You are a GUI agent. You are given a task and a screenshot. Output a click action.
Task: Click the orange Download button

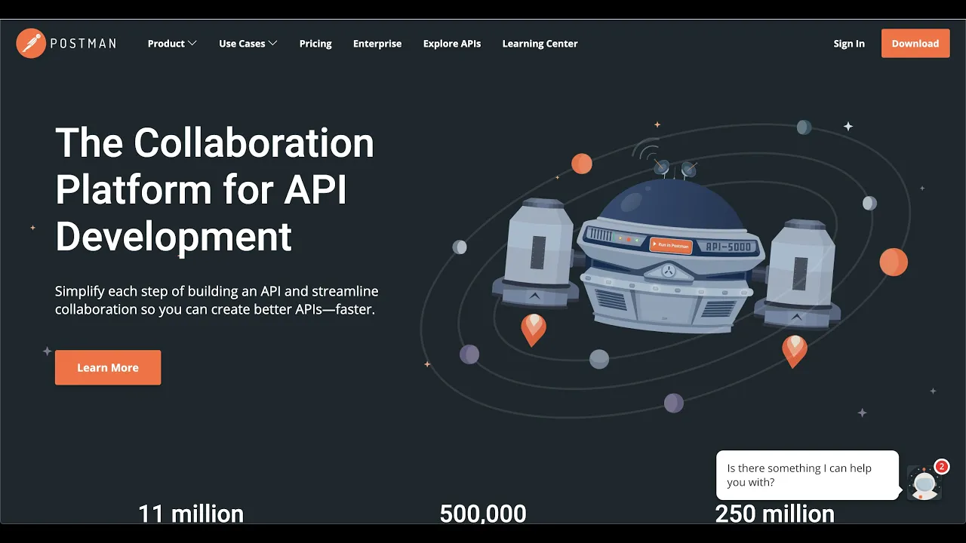[x=915, y=43]
